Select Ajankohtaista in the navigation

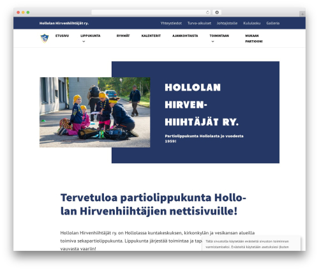tap(185, 36)
